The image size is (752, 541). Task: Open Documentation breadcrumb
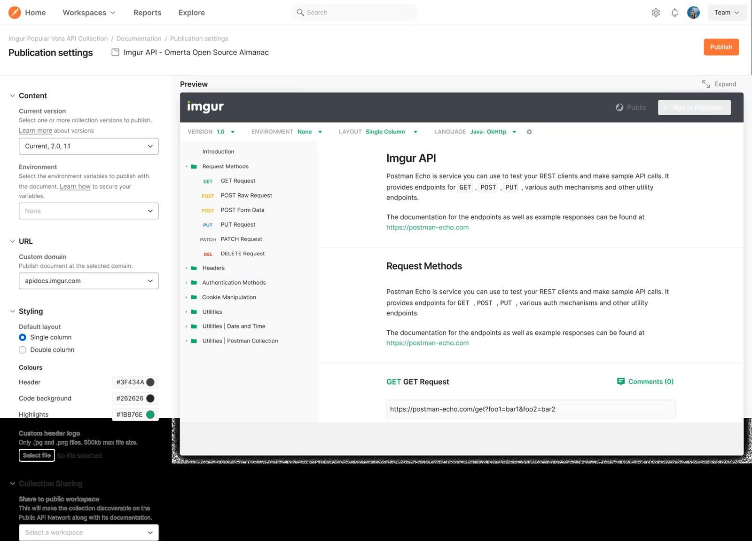[139, 39]
